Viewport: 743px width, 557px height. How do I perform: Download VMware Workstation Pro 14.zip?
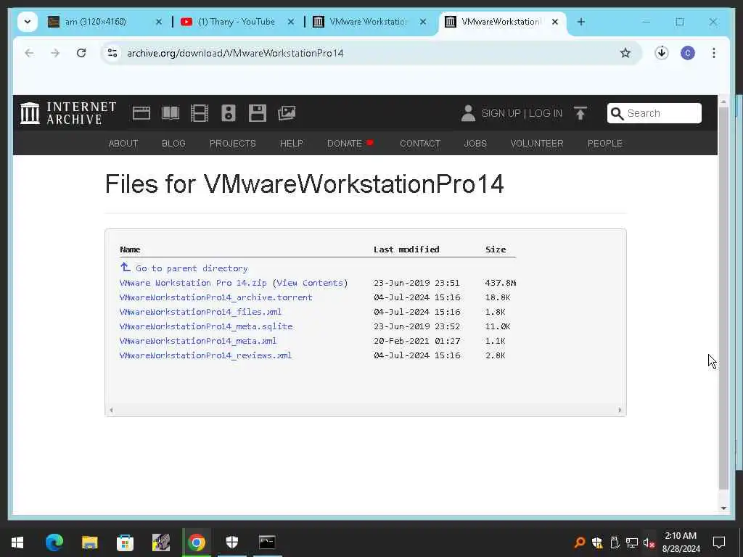click(193, 283)
